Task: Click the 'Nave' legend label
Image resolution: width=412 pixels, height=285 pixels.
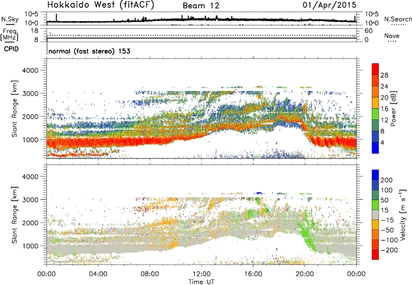Action: click(x=391, y=36)
